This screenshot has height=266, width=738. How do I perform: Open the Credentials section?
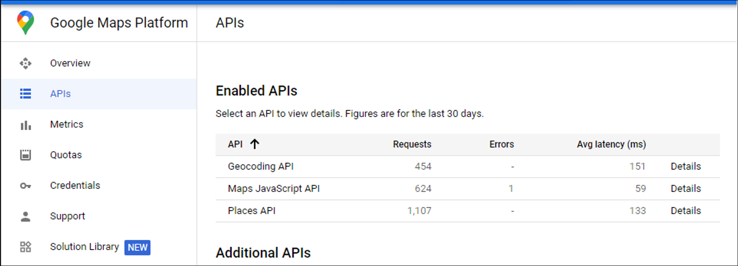(75, 186)
